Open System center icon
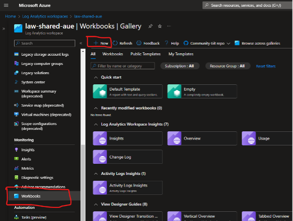 click(x=16, y=82)
